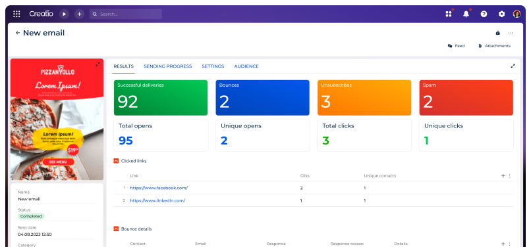531x247 pixels.
Task: Switch to the Audience tab
Action: point(246,66)
